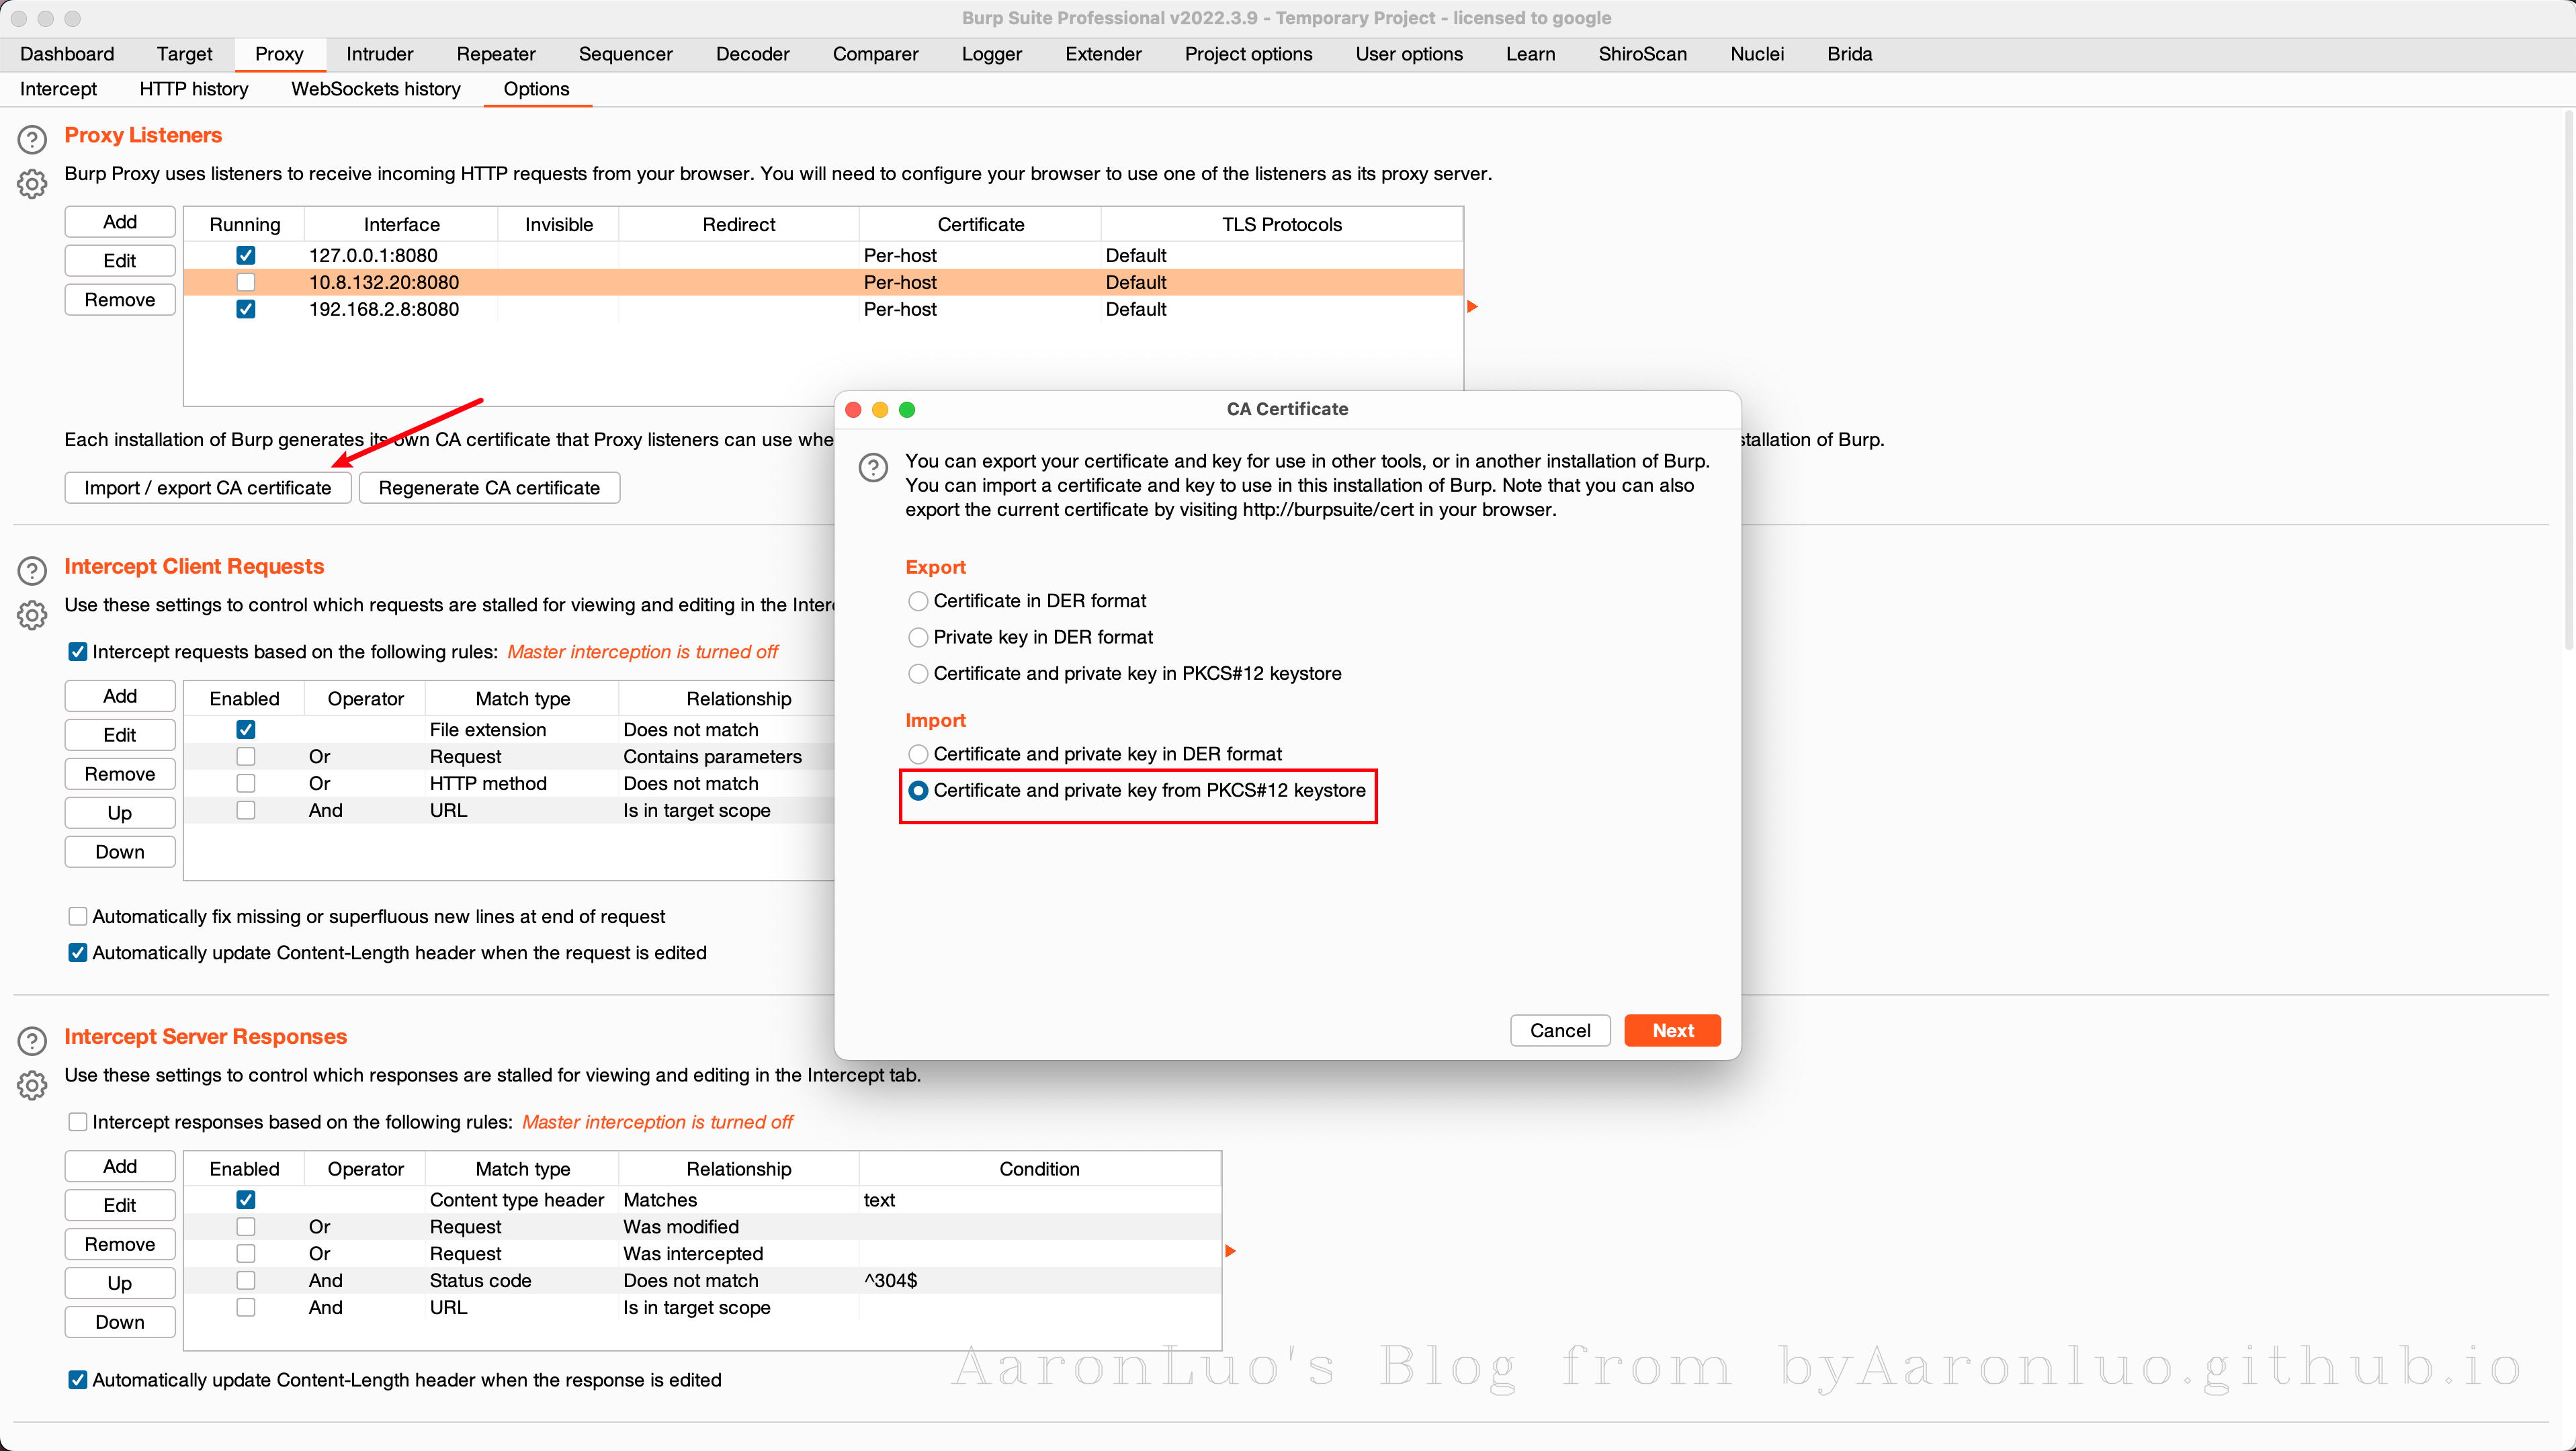Click Regenerate CA certificate button

pyautogui.click(x=489, y=488)
